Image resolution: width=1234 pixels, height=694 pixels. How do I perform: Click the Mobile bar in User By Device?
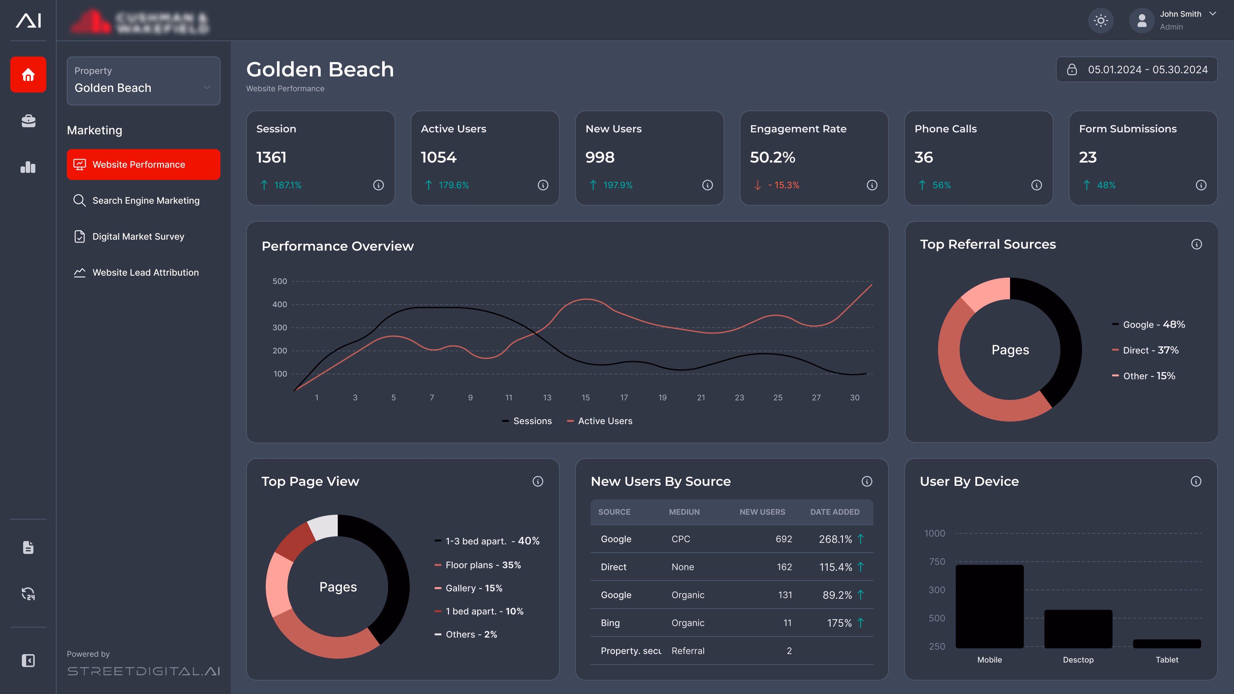pyautogui.click(x=990, y=606)
